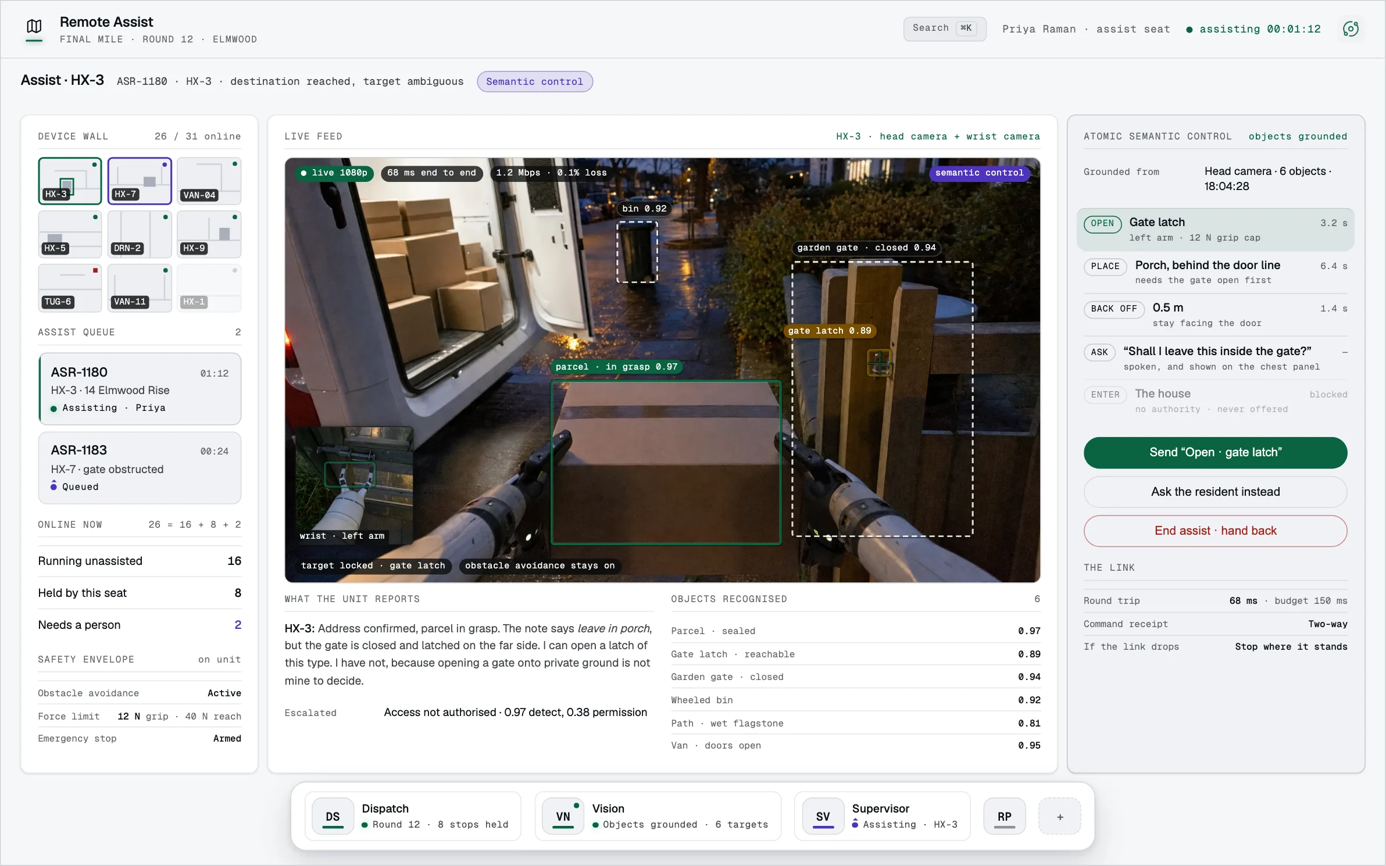Select the HX-9 device thumbnail
This screenshot has height=866, width=1386.
tap(209, 234)
